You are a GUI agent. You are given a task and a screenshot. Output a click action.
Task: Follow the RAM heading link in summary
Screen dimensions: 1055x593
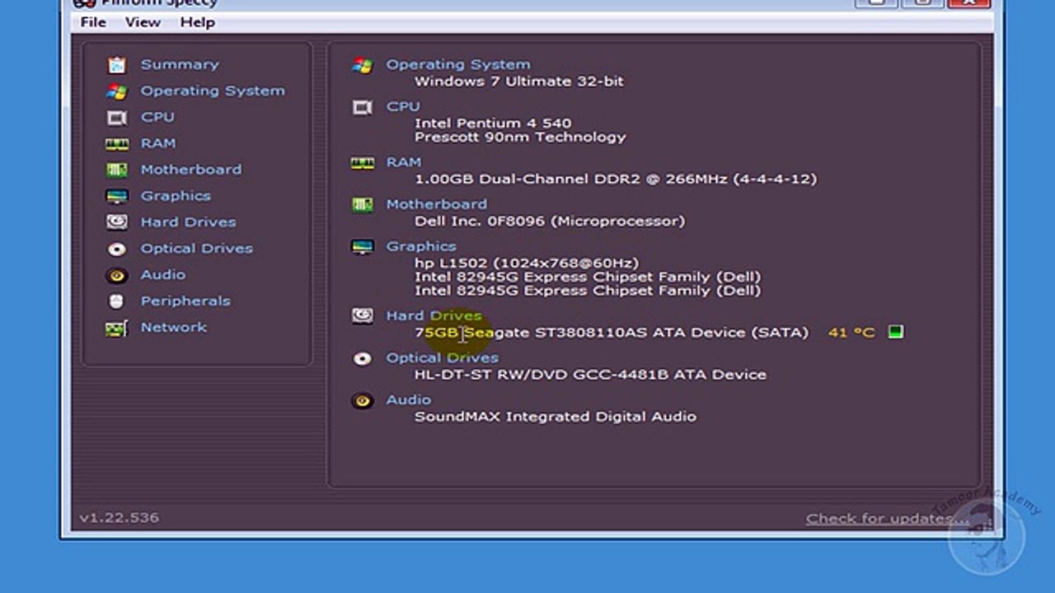pos(404,162)
